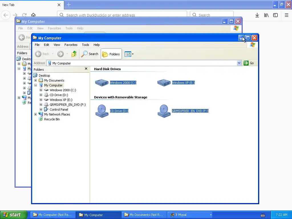The image size is (292, 219).
Task: Toggle the browser sidebar icon
Action: (x=275, y=15)
